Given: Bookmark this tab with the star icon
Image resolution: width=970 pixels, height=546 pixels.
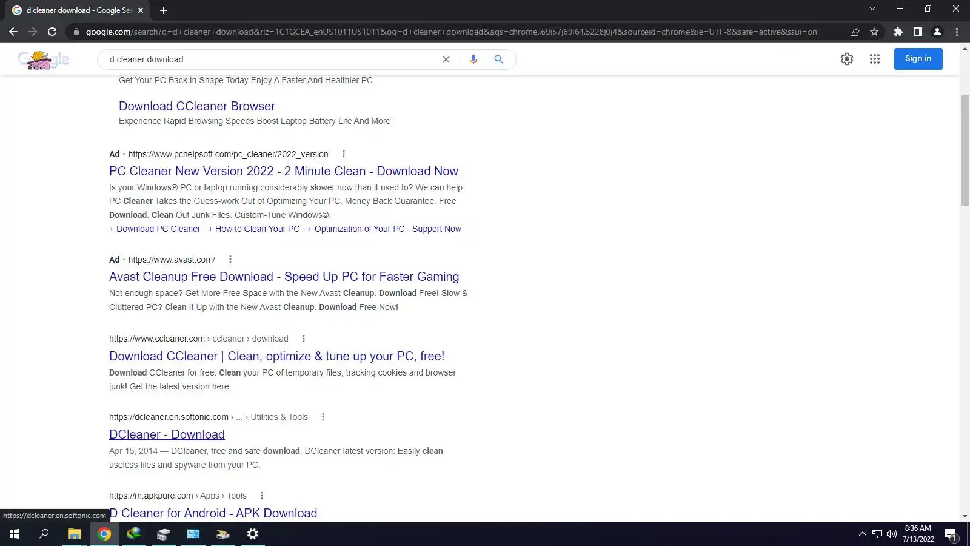Looking at the screenshot, I should click(874, 32).
